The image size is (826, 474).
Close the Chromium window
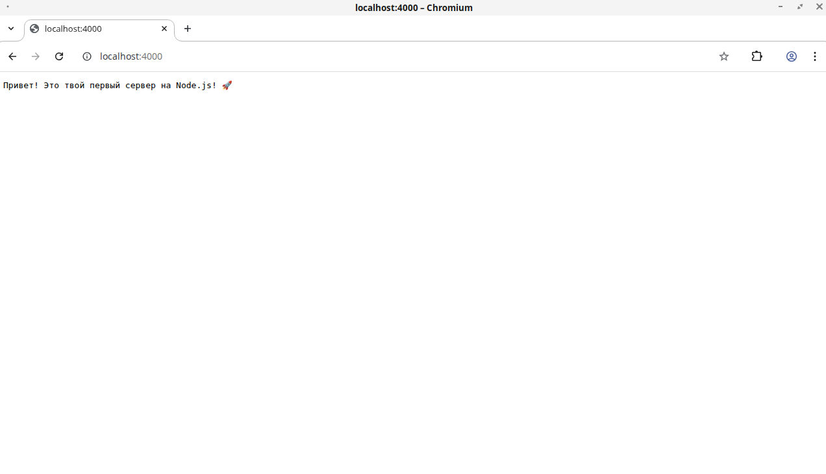[x=819, y=6]
